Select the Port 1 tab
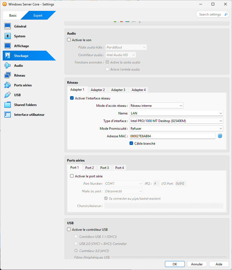The image size is (232, 270). point(74,167)
